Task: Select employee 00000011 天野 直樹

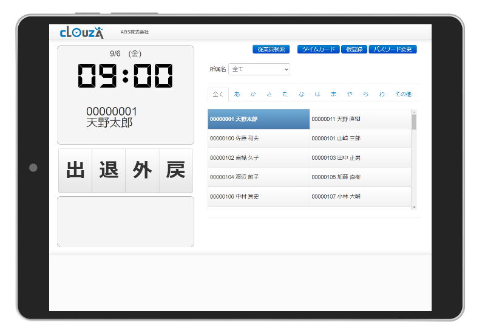Action: coord(360,119)
